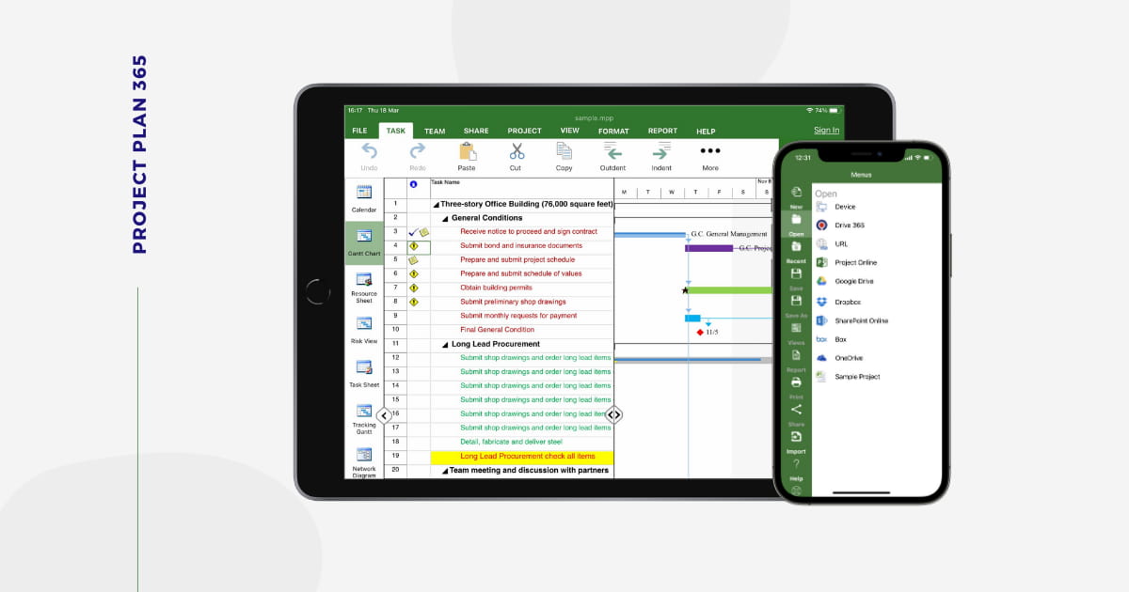Click the info indicator column header icon
This screenshot has width=1129, height=592.
click(413, 184)
